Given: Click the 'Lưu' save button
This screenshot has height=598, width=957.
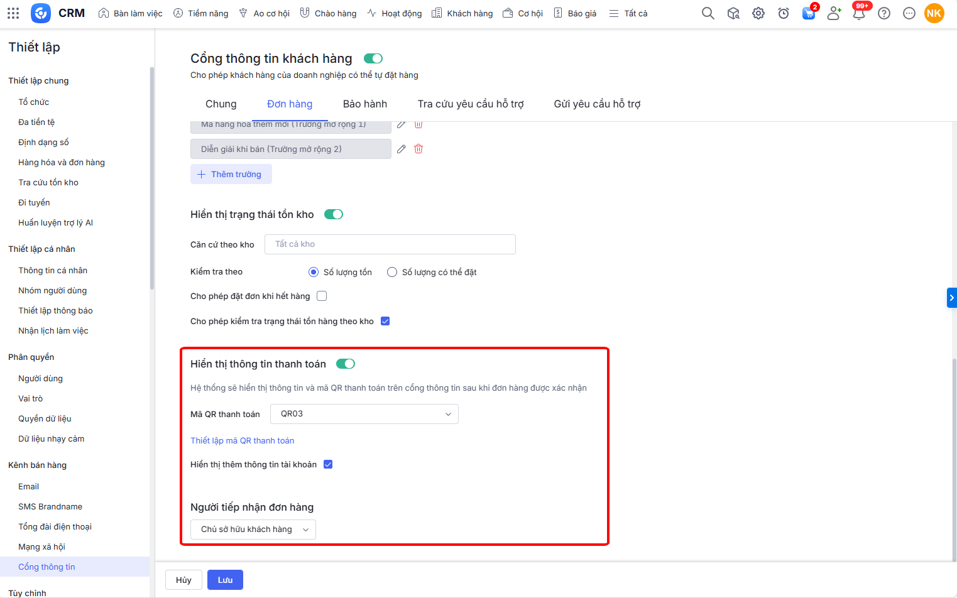Looking at the screenshot, I should (225, 580).
